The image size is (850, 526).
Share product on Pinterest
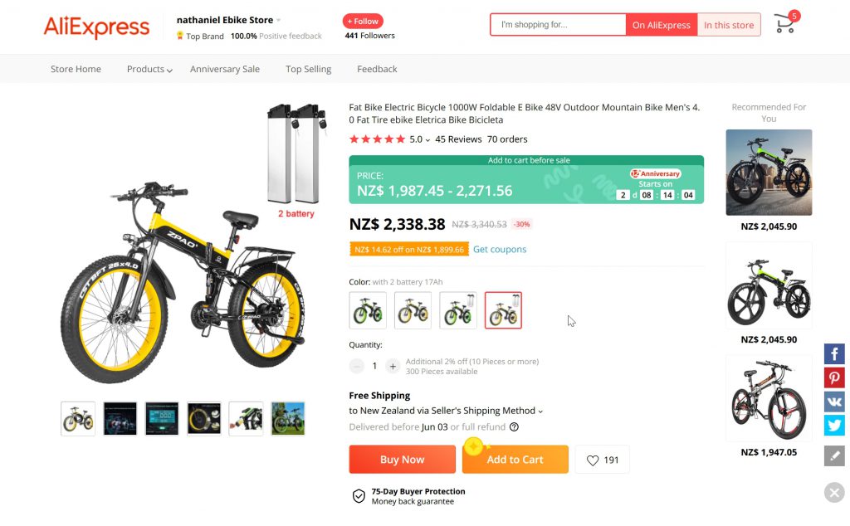point(834,377)
